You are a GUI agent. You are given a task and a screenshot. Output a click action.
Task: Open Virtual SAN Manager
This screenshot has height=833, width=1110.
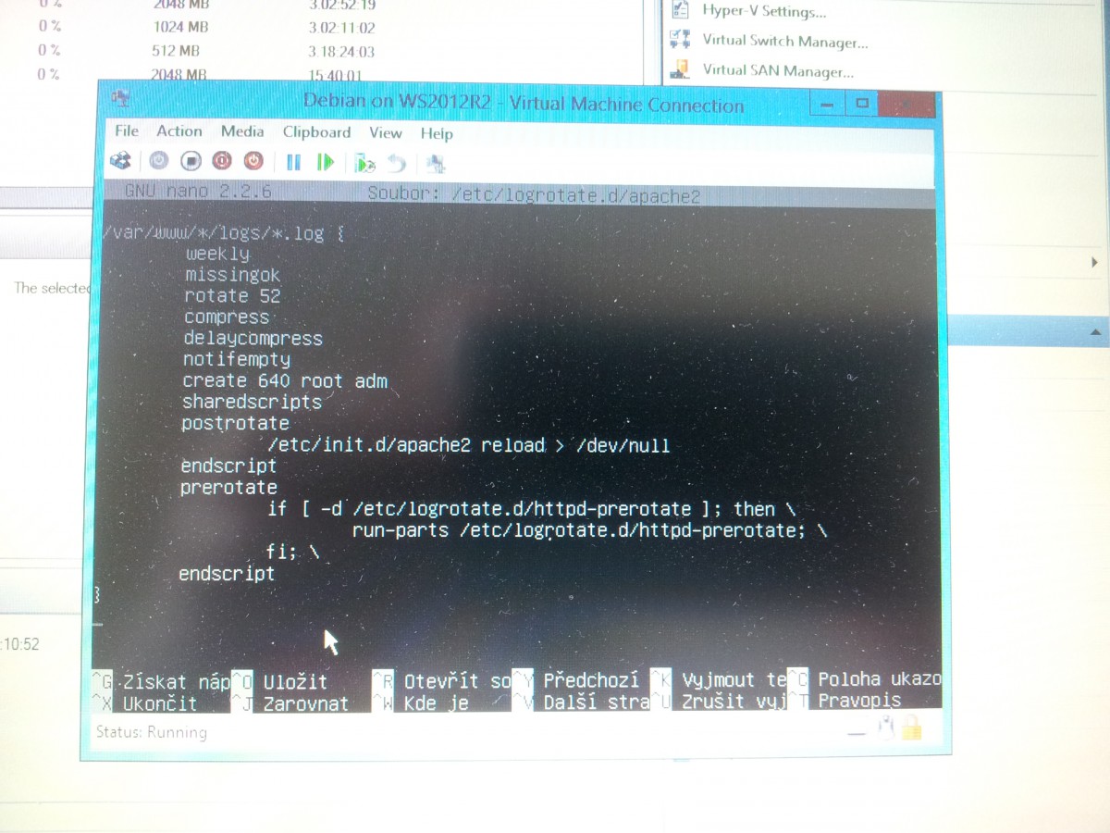[777, 70]
